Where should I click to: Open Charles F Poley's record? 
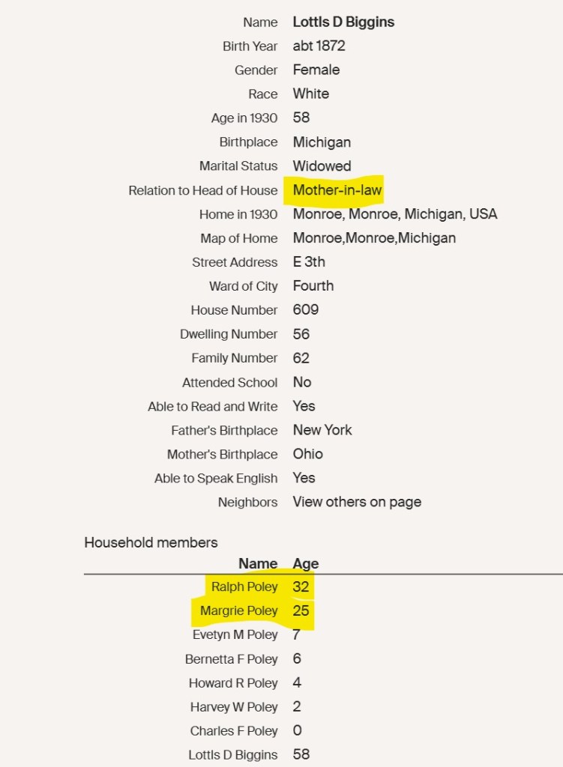(x=234, y=731)
